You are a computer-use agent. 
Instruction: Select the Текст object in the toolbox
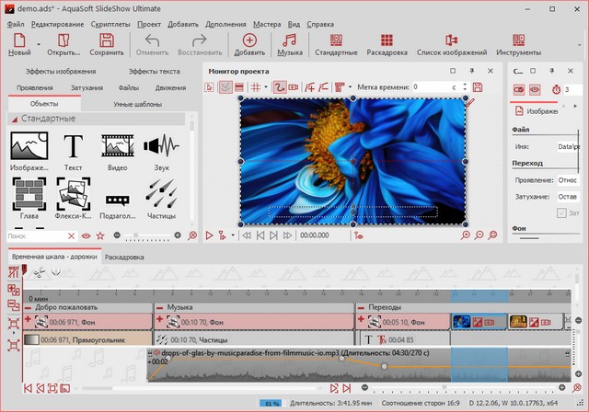73,147
